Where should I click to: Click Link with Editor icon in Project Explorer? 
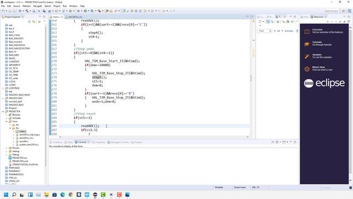click(x=34, y=22)
